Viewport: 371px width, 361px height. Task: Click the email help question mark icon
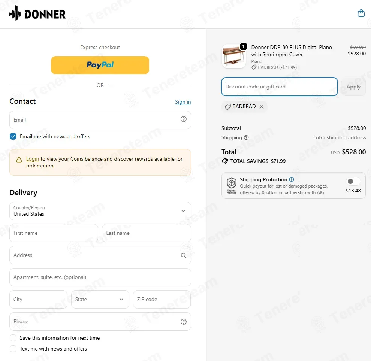(184, 119)
